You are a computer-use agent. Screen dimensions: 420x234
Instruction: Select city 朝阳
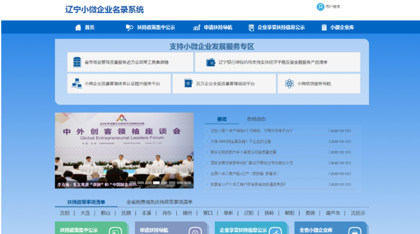pos(290,213)
